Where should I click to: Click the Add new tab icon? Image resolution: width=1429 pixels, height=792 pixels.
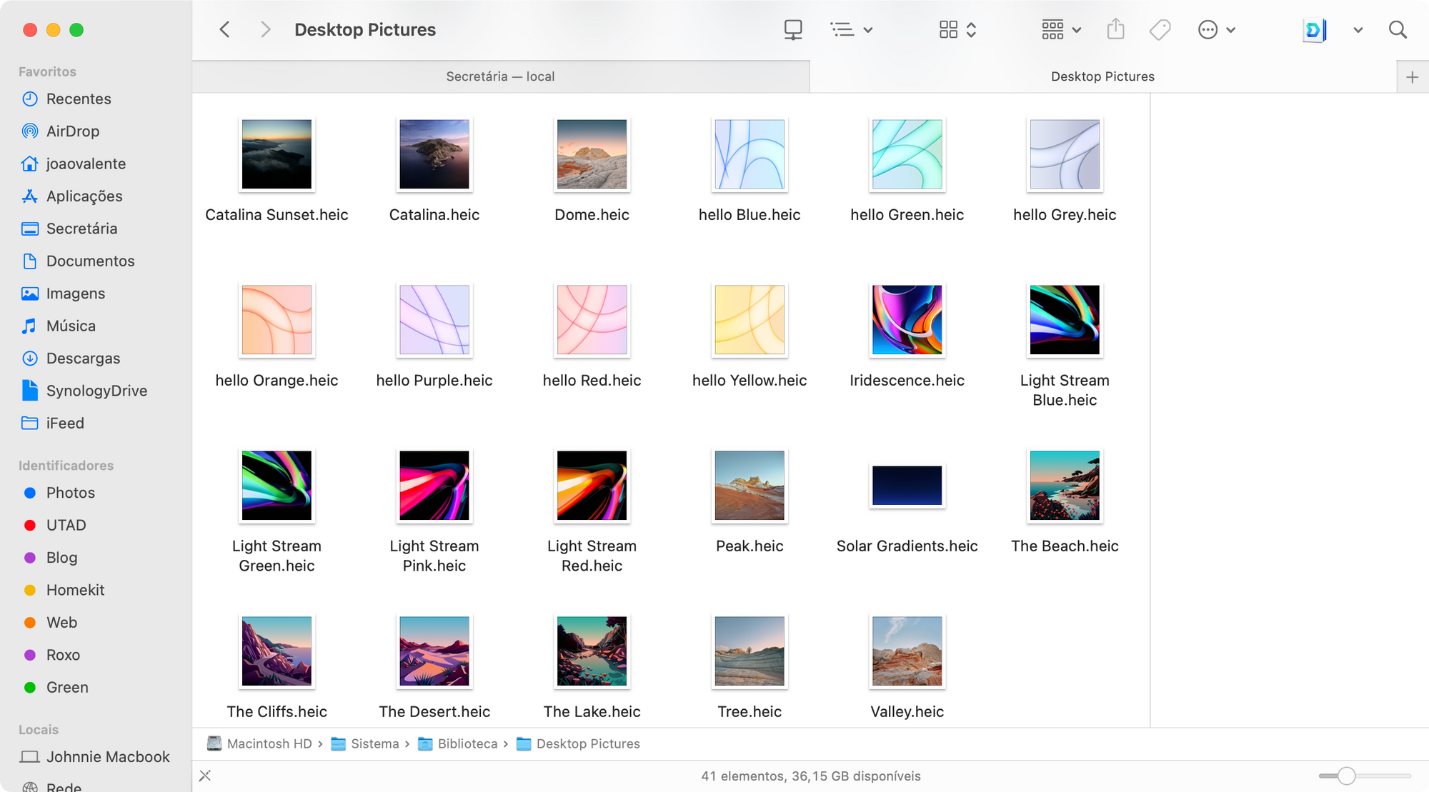pyautogui.click(x=1413, y=76)
